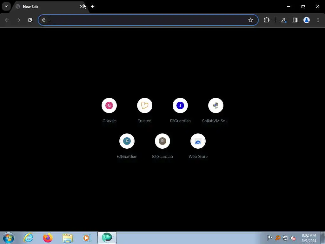Go back with the back arrow
Screen dimensions: 325x244
click(x=7, y=20)
